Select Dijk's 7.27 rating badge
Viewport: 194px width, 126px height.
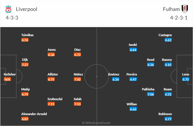coord(25,65)
